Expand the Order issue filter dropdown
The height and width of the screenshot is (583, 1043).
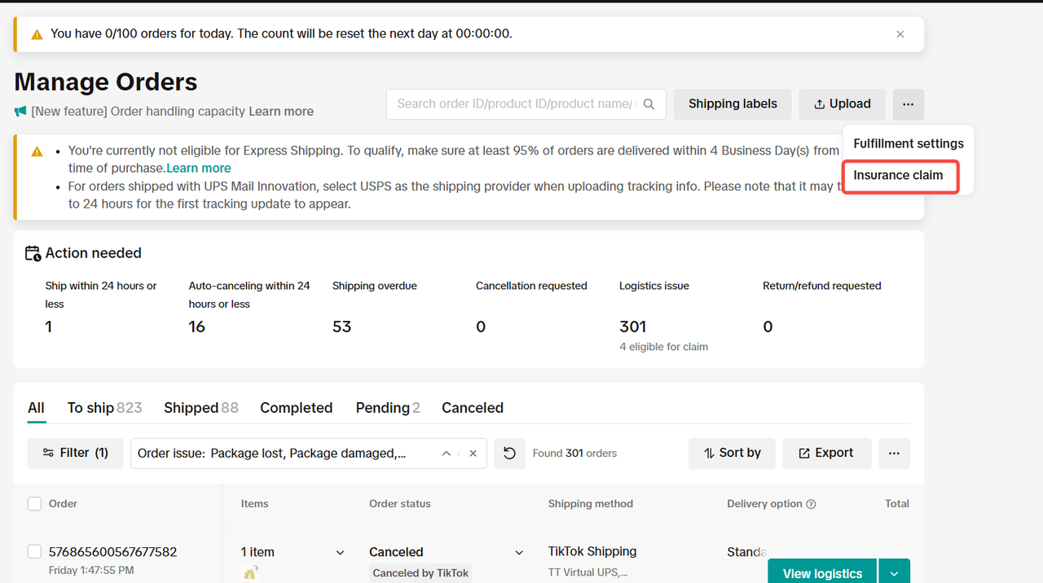click(446, 454)
